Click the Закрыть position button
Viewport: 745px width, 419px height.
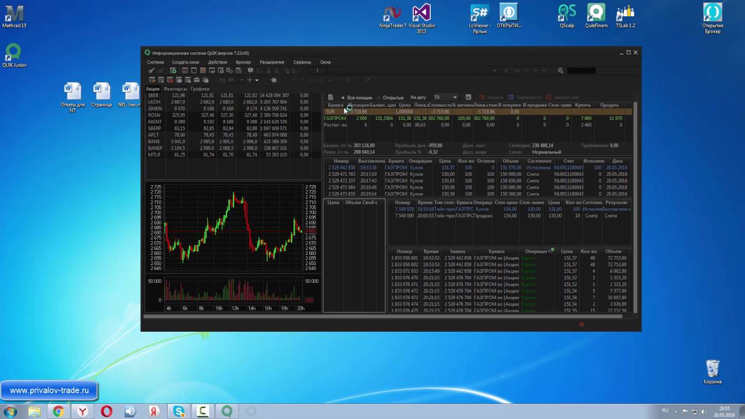pyautogui.click(x=491, y=97)
